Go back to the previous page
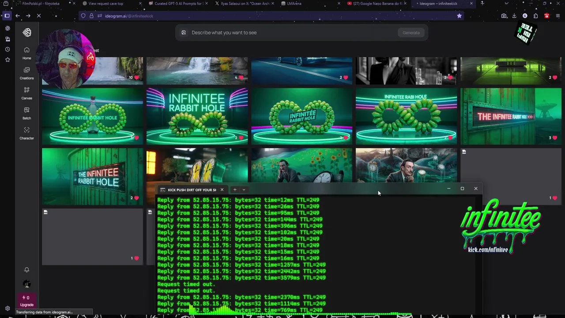This screenshot has height=318, width=565. click(18, 16)
